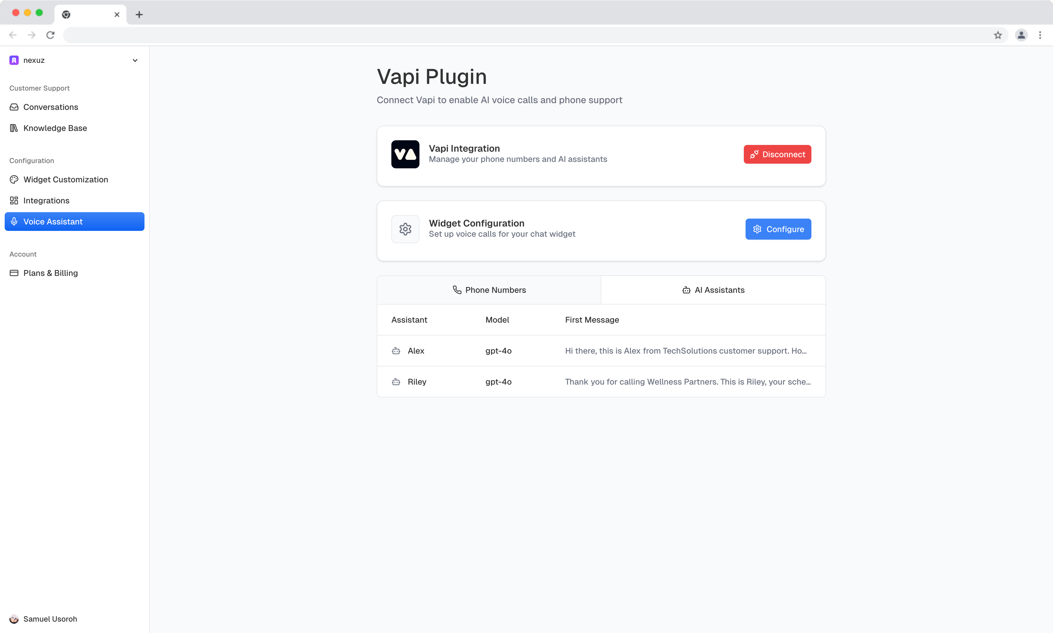Click the robot icon next to Alex
This screenshot has height=633, width=1053.
click(x=396, y=351)
